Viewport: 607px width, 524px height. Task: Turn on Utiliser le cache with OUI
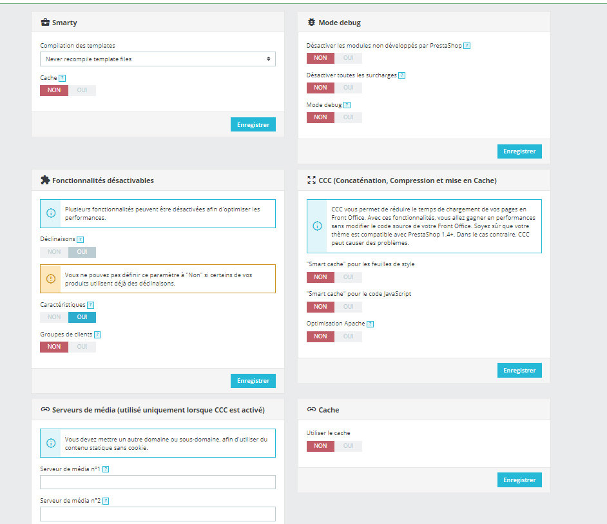tap(348, 446)
